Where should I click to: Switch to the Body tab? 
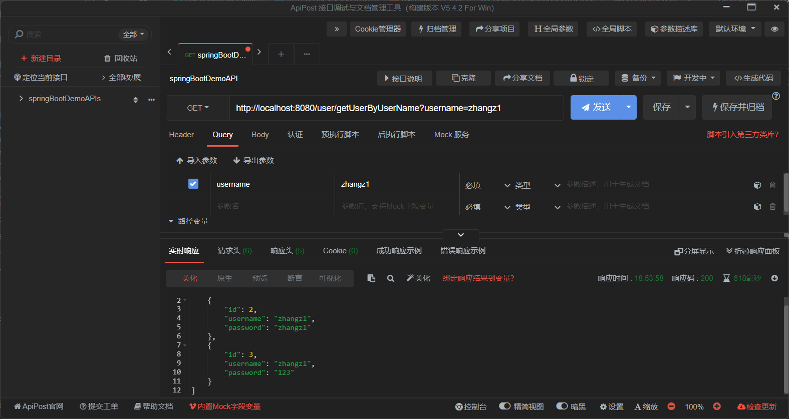click(x=260, y=135)
